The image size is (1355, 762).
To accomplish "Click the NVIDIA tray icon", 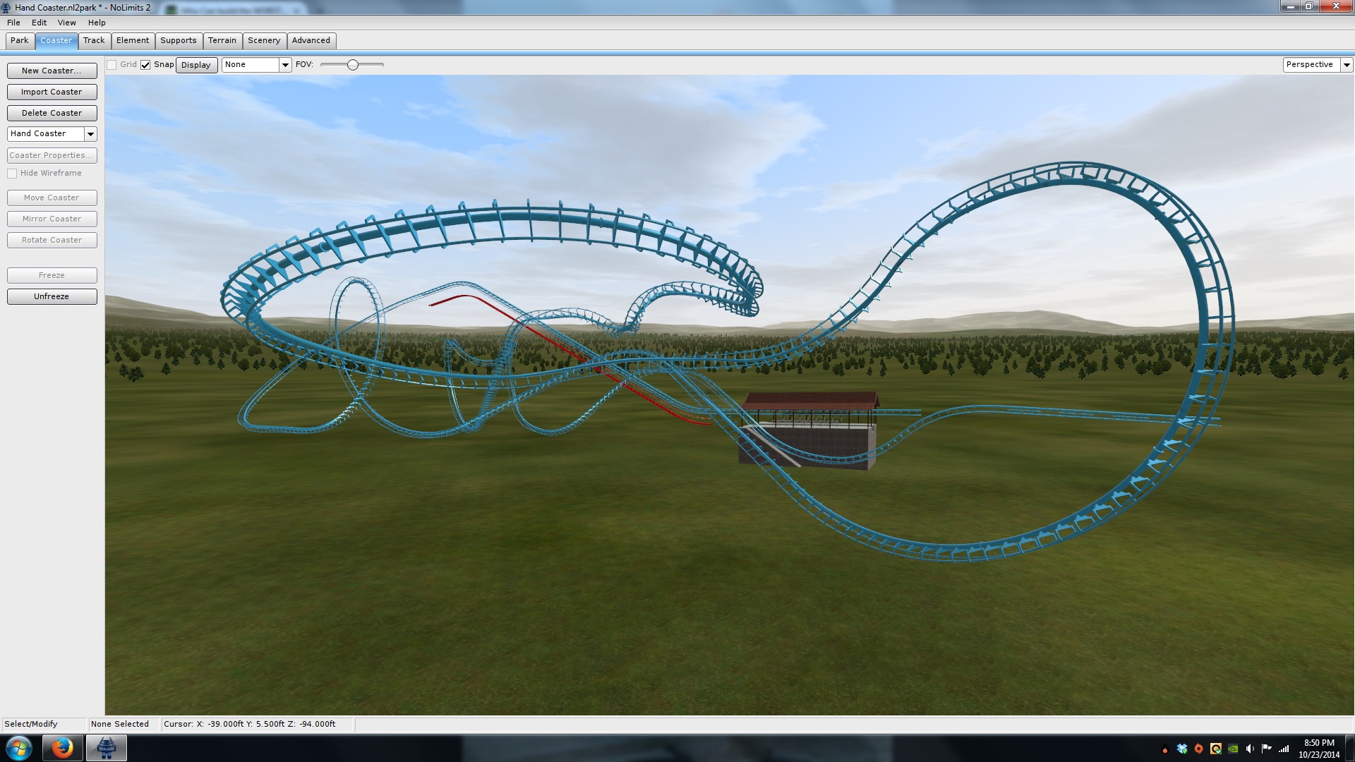I will [x=1233, y=749].
